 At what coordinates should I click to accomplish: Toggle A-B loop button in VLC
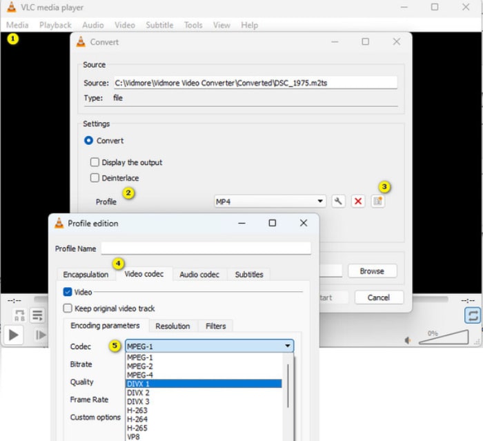[x=20, y=315]
